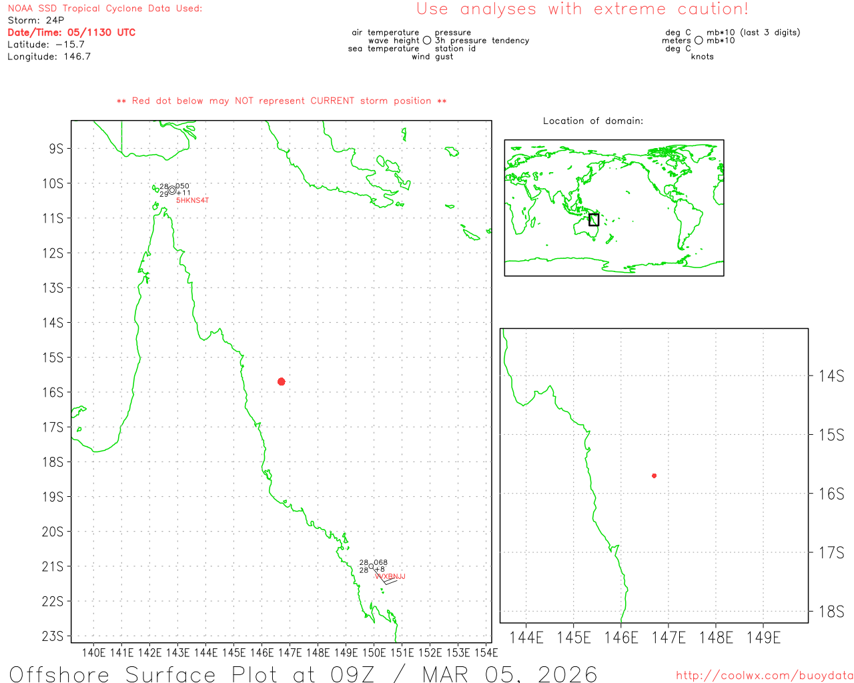The height and width of the screenshot is (683, 854).
Task: Click station circle marker for WXBNJJ
Action: click(x=372, y=566)
